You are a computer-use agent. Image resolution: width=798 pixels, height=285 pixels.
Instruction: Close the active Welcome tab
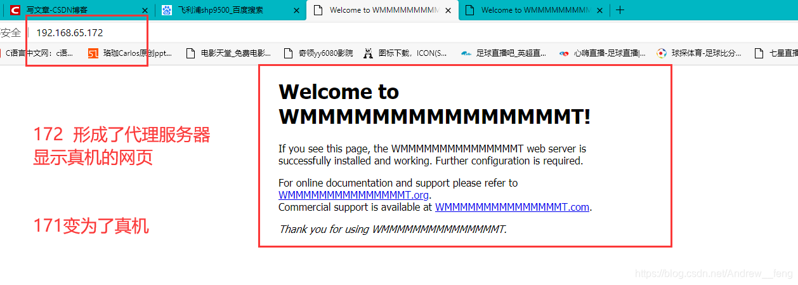(x=449, y=10)
